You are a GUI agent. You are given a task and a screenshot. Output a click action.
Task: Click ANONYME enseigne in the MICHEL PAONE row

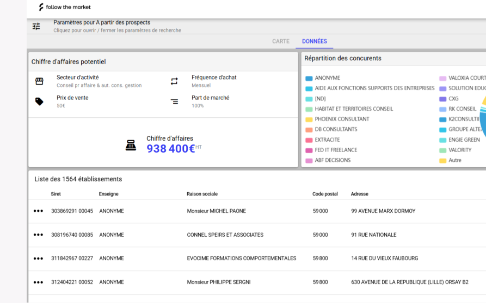[x=111, y=211]
